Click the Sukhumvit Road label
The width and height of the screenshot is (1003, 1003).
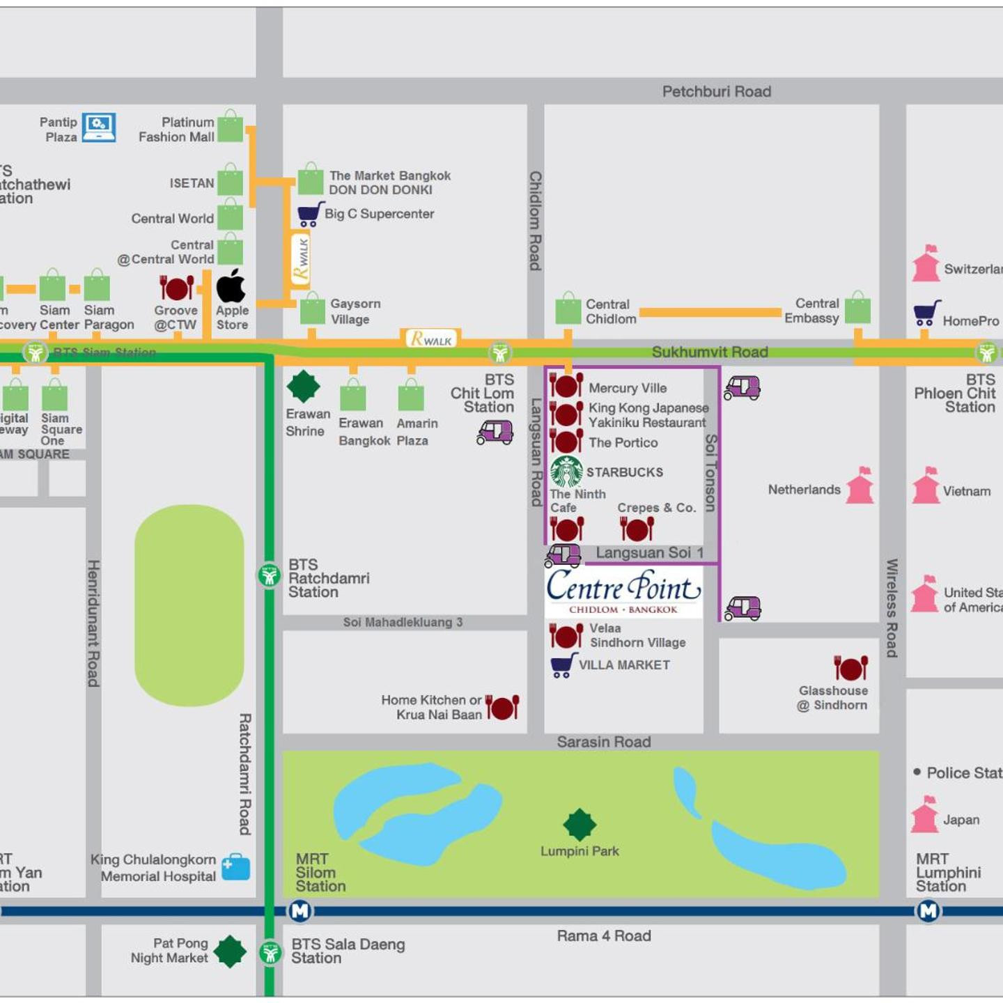coord(710,352)
